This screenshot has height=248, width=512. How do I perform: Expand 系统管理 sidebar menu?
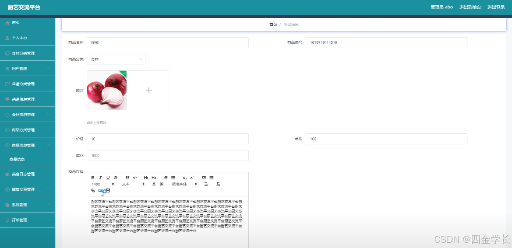click(28, 205)
